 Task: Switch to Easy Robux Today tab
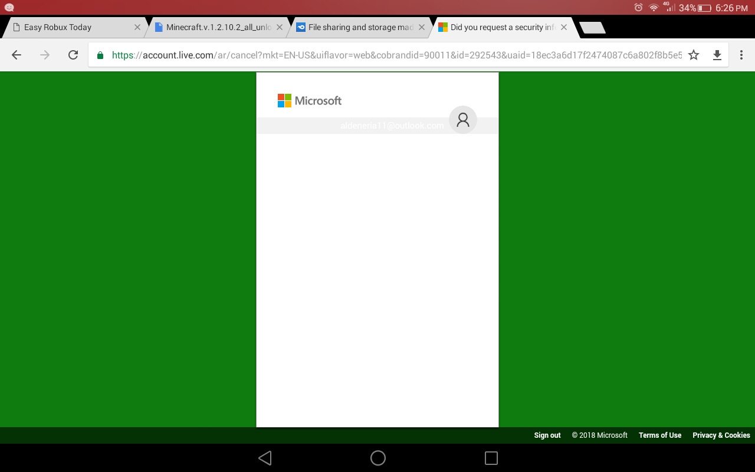pyautogui.click(x=75, y=27)
